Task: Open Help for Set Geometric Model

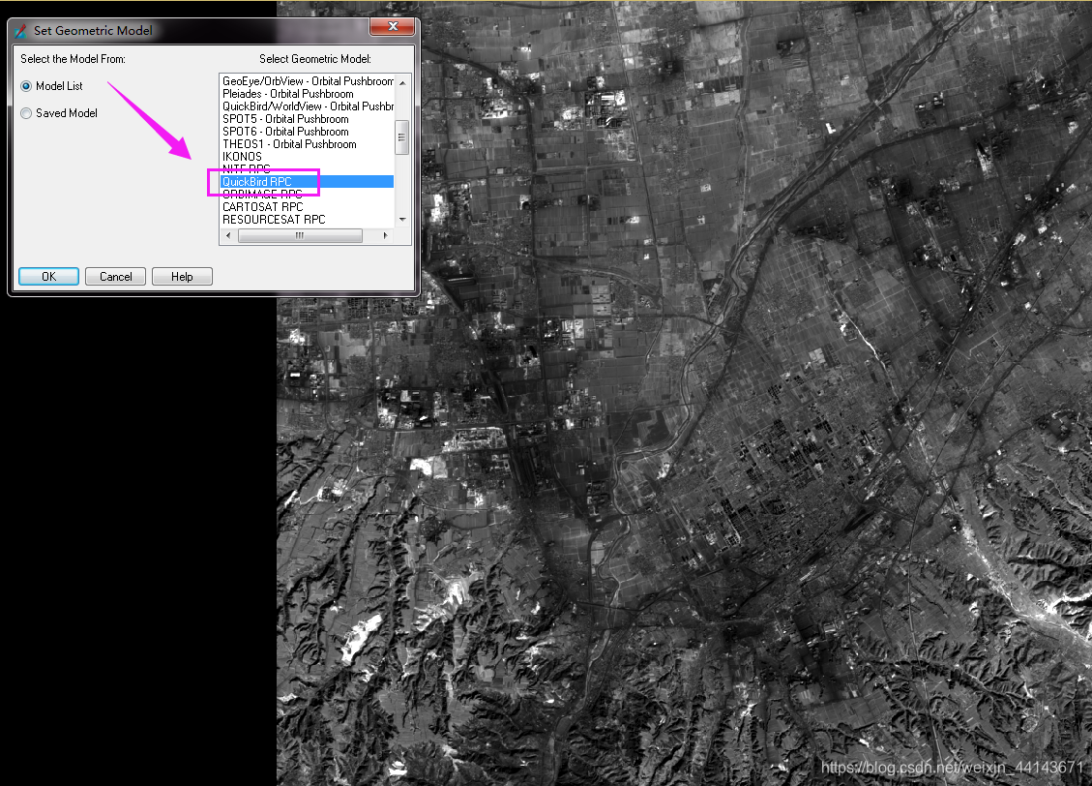Action: coord(182,277)
